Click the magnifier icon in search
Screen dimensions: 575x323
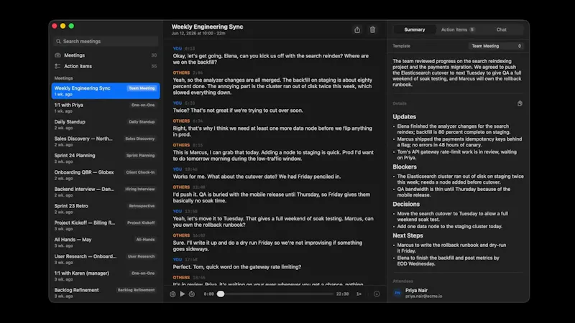(x=58, y=42)
